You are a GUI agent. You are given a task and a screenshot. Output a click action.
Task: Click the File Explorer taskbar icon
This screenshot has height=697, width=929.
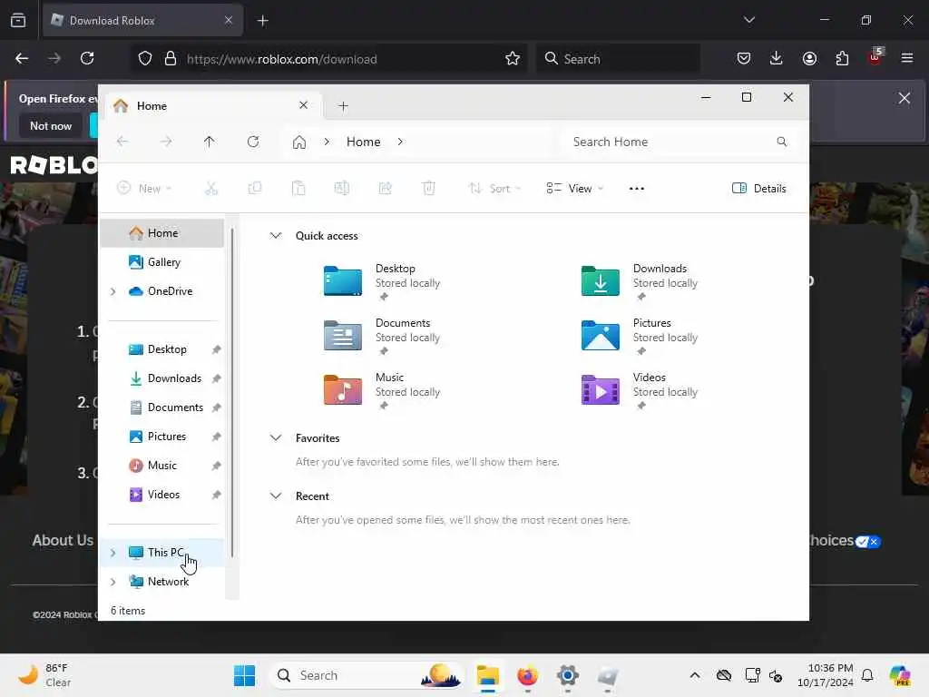pyautogui.click(x=487, y=675)
